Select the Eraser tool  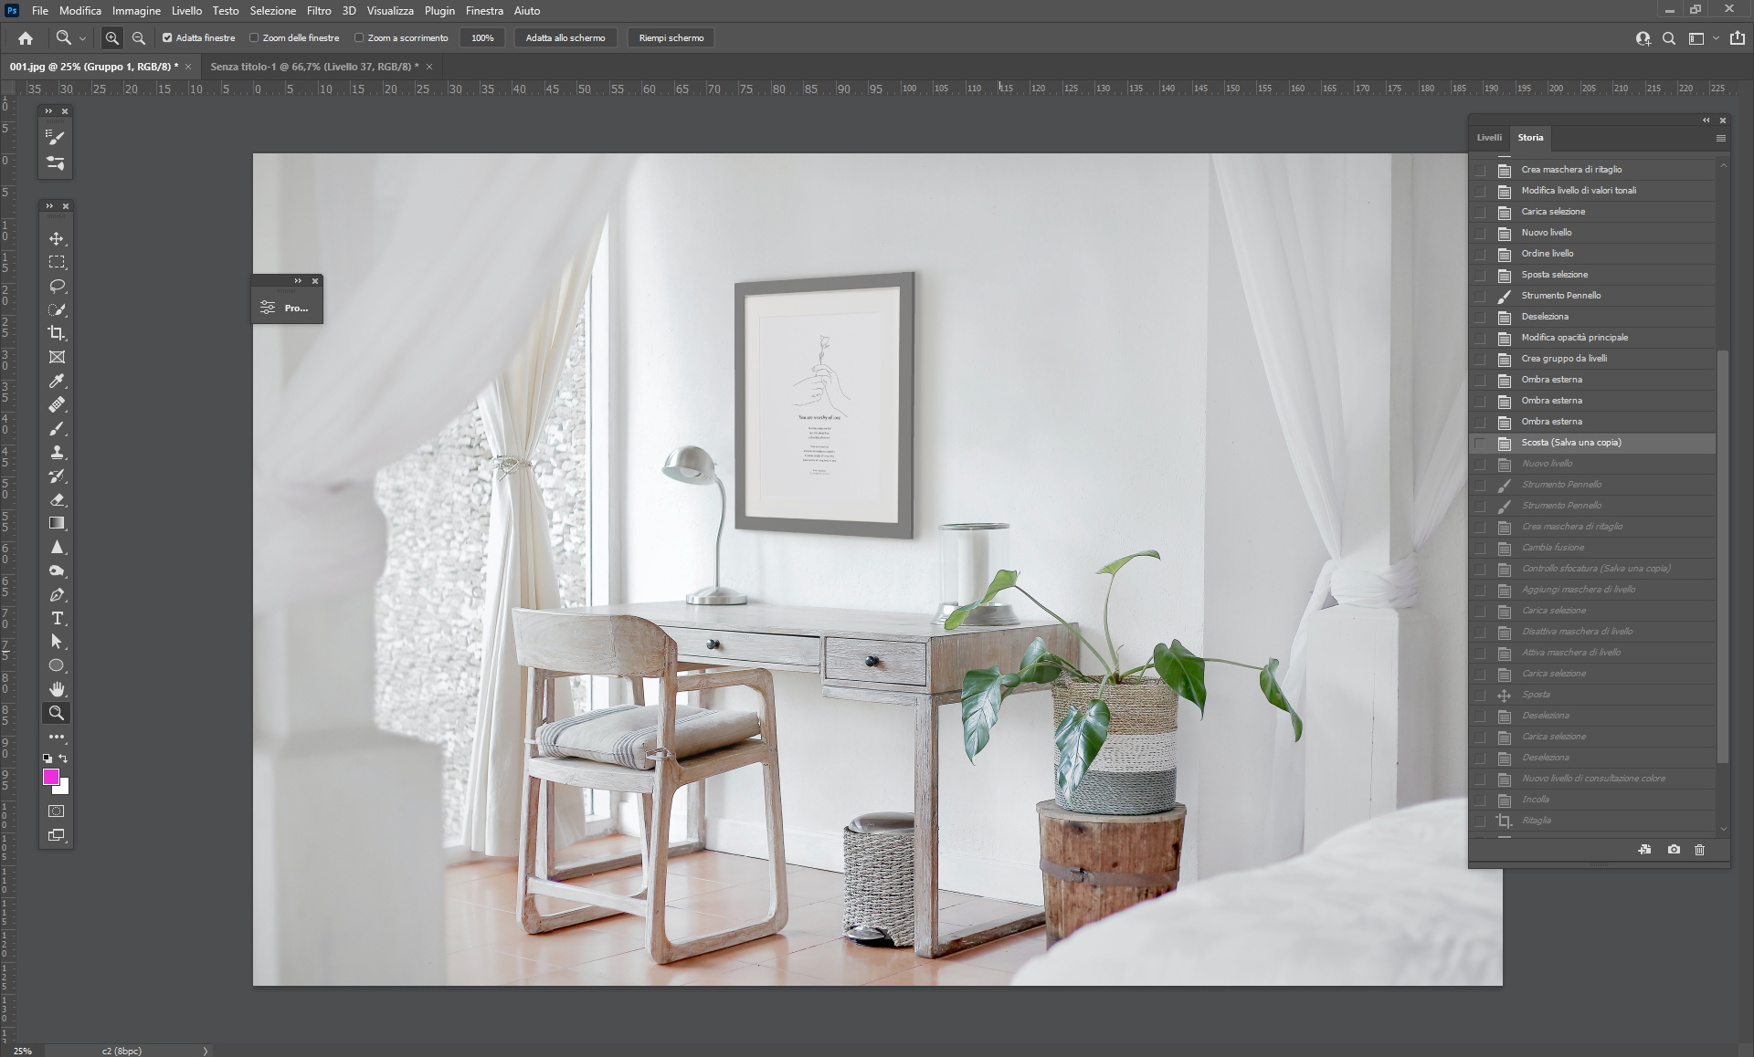pos(57,499)
